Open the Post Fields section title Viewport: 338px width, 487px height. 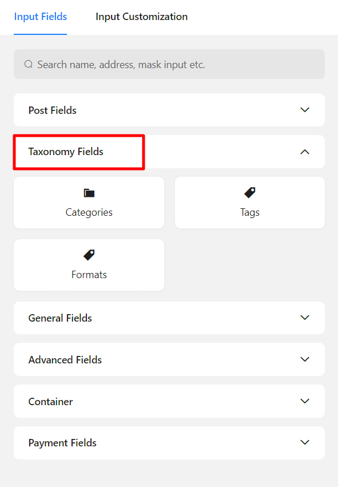pos(53,110)
